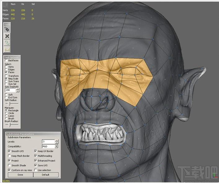
Task: Click the top-left corner panel icon
Action: [6, 5]
